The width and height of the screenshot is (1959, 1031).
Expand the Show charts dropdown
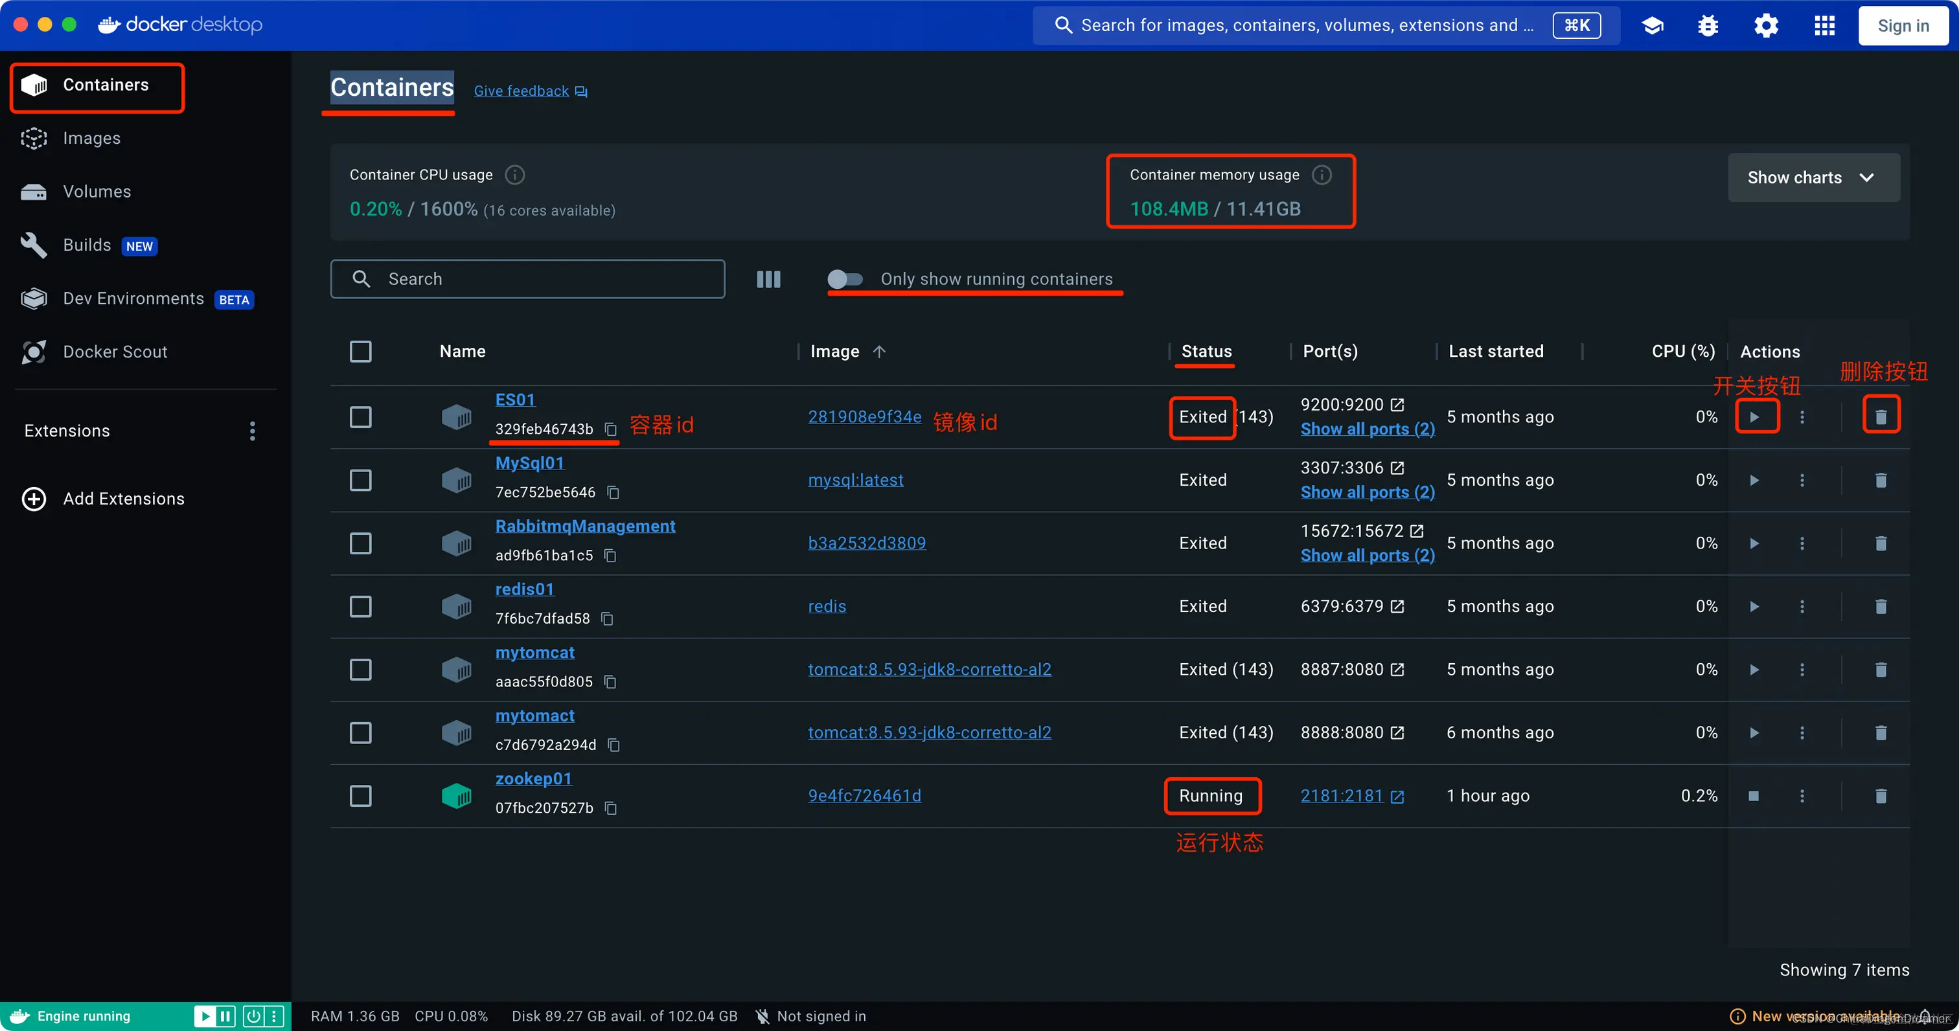pos(1813,178)
